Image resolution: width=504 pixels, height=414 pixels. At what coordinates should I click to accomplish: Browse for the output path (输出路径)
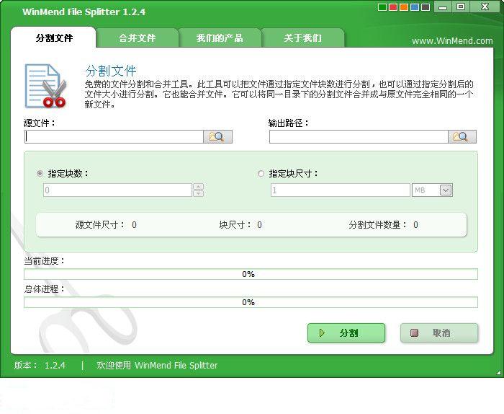(x=462, y=137)
